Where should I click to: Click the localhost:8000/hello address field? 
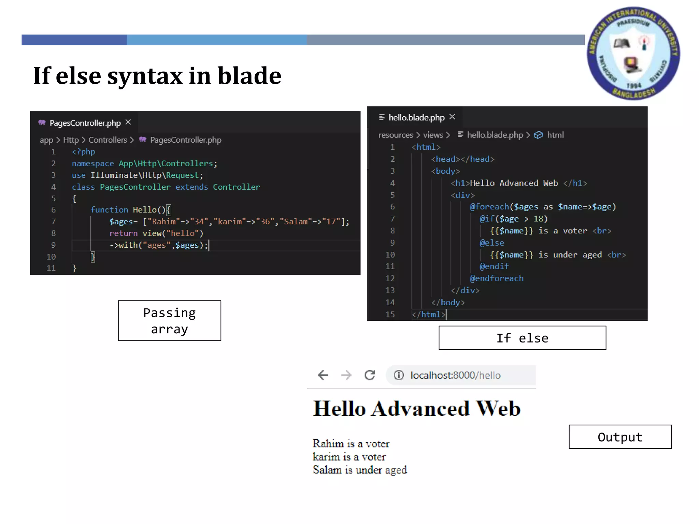click(455, 375)
